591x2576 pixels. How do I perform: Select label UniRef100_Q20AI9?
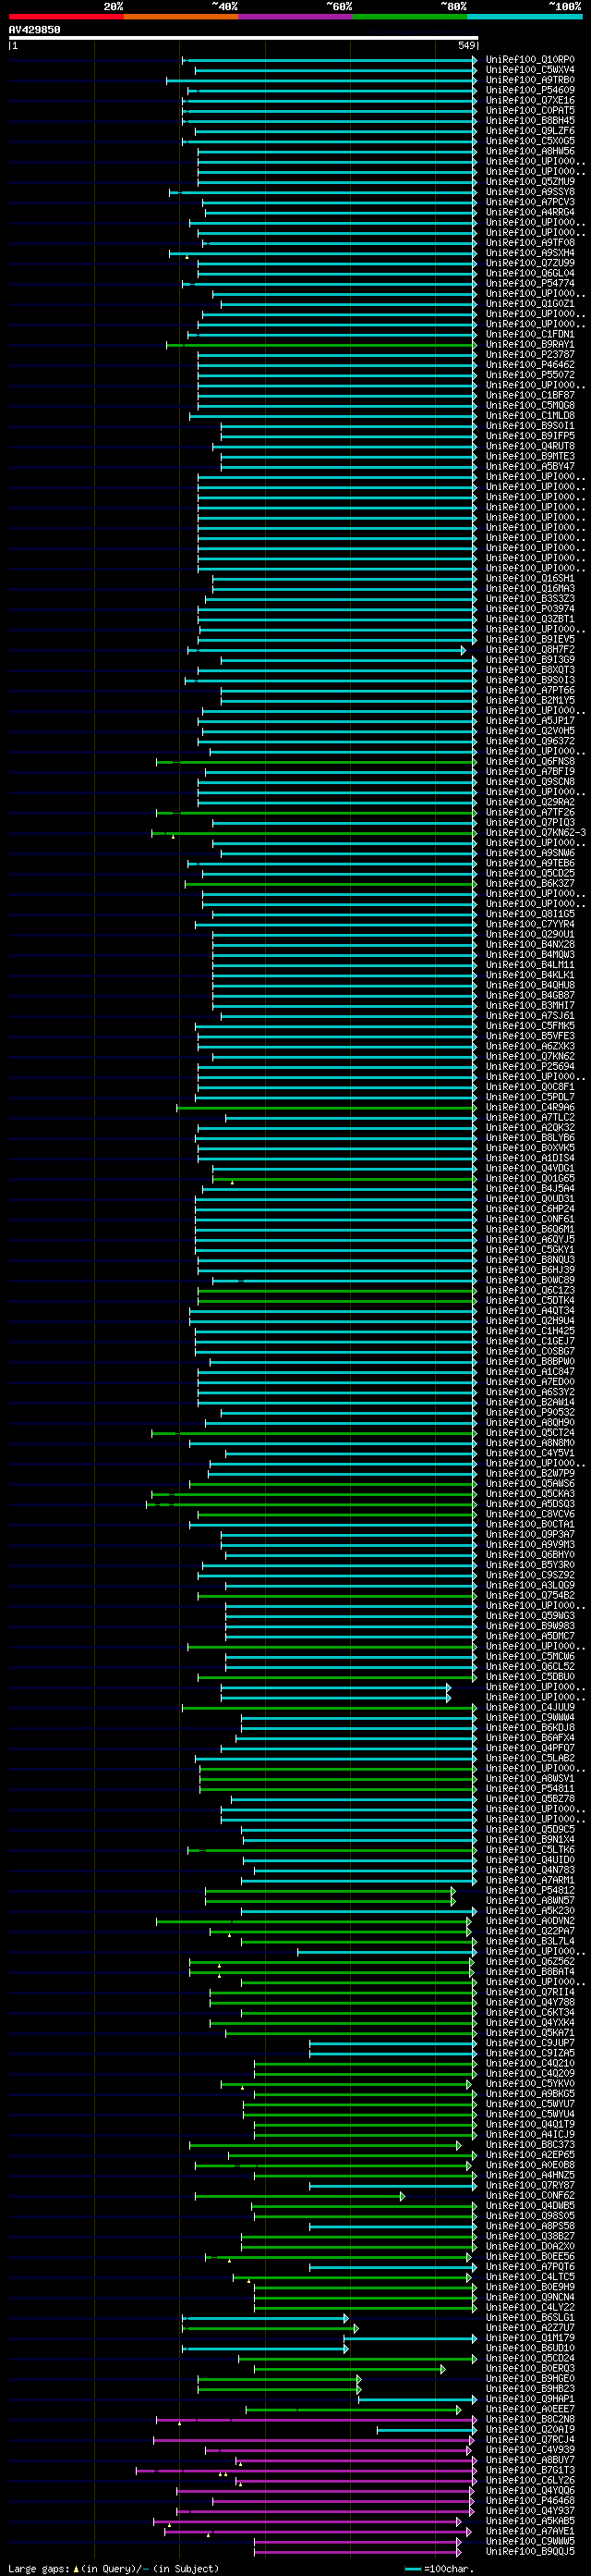tap(530, 2429)
